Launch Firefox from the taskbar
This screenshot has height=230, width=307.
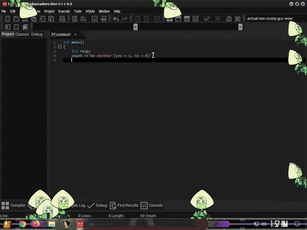(36, 224)
